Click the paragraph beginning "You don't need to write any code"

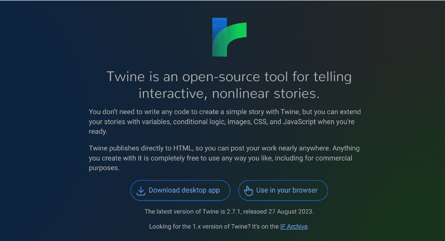[225, 122]
